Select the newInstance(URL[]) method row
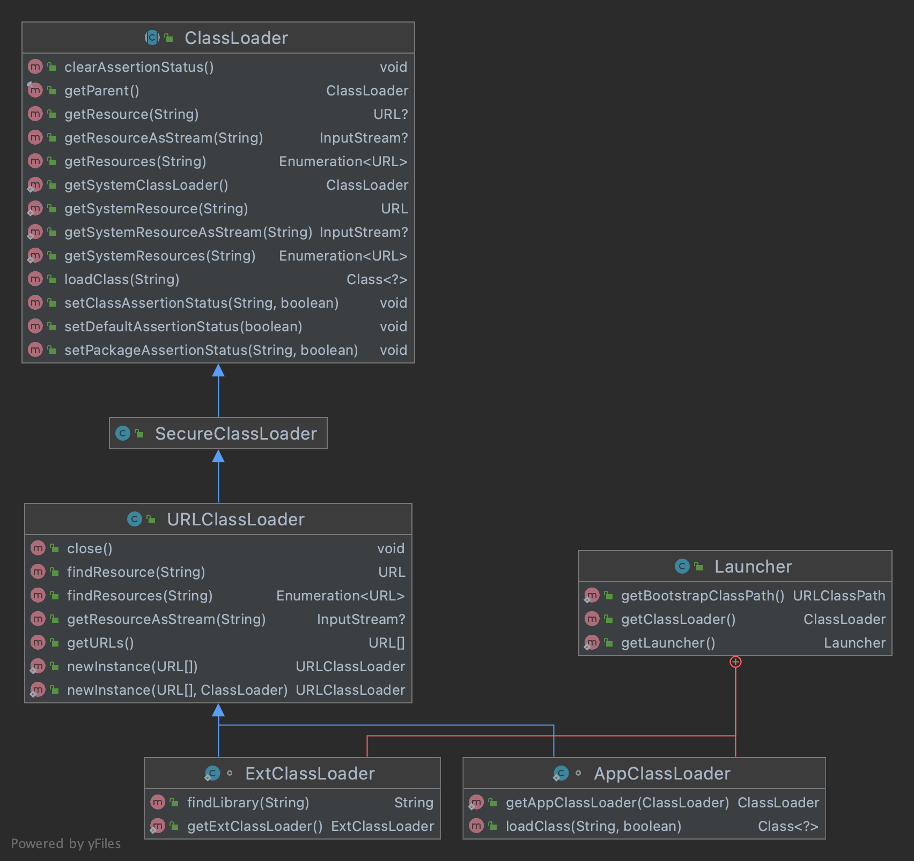Screen dimensions: 914x861 tap(218, 666)
